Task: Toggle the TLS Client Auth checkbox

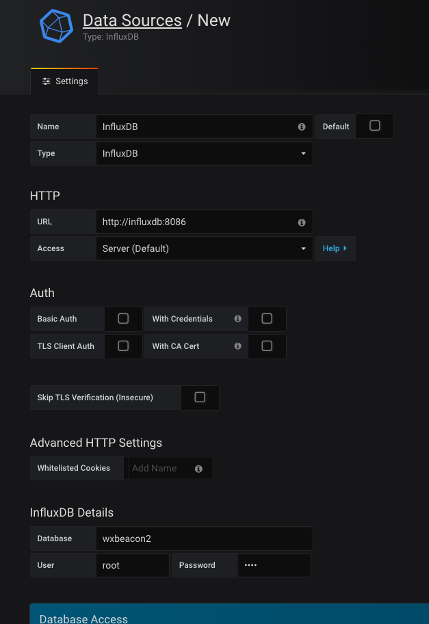Action: (123, 346)
